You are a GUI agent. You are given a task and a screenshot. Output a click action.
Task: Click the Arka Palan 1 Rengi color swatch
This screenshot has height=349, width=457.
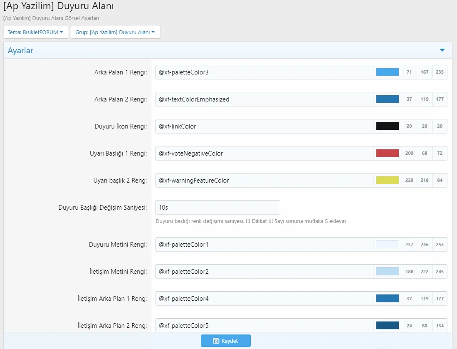(x=387, y=72)
